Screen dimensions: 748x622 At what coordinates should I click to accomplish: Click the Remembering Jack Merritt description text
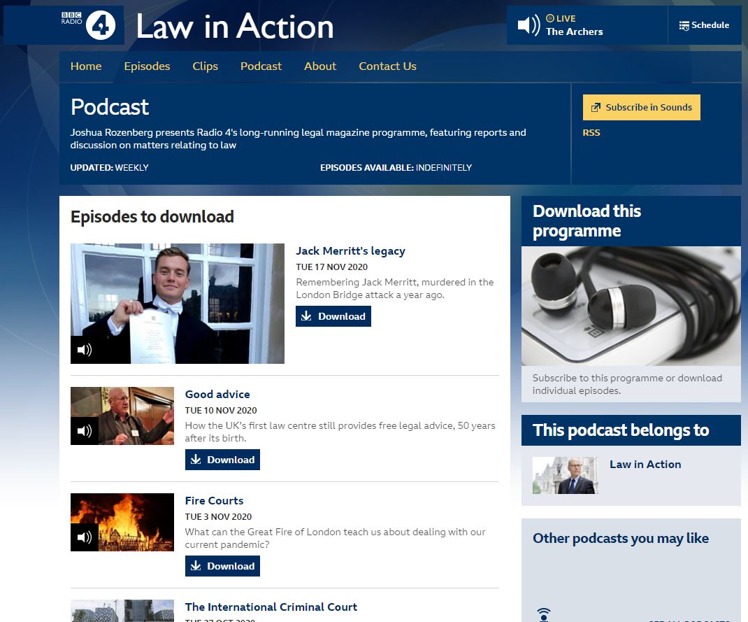click(394, 288)
